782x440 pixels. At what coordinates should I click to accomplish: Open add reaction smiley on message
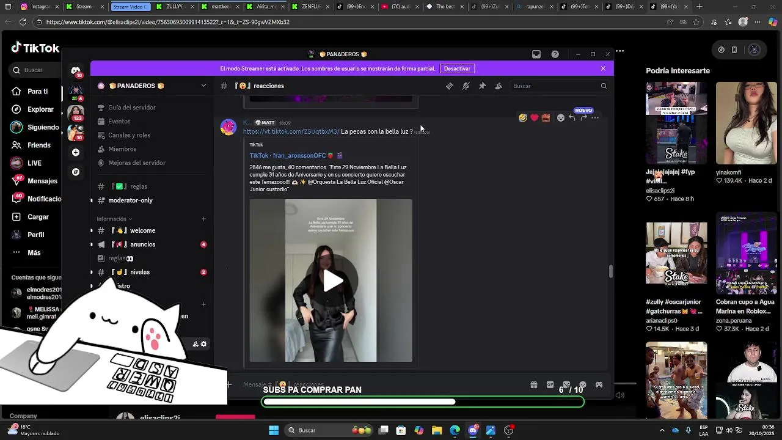561,118
